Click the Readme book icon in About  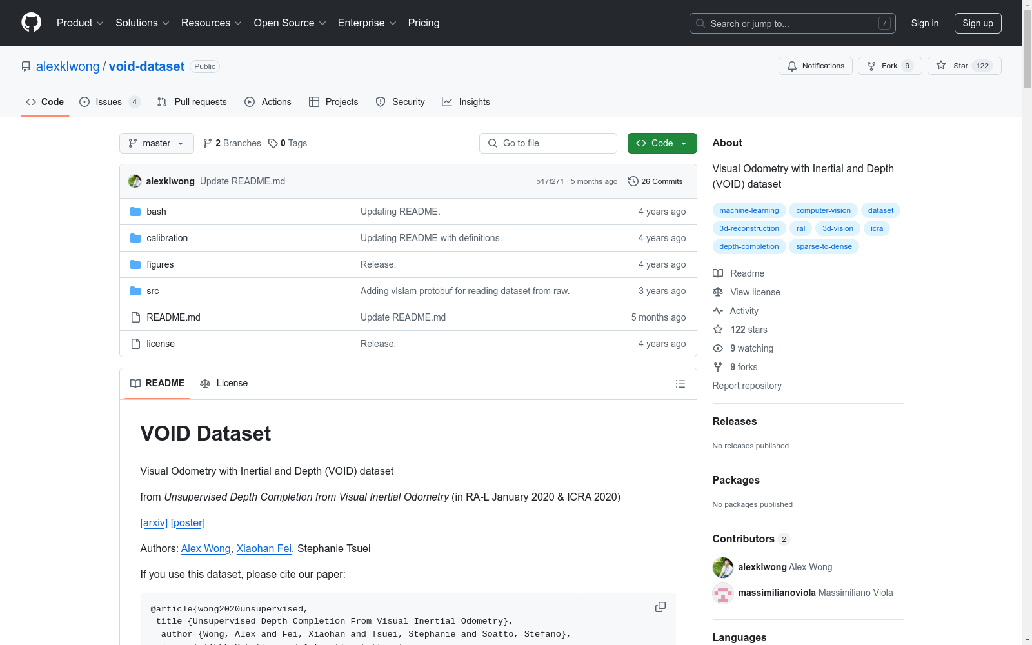tap(718, 273)
